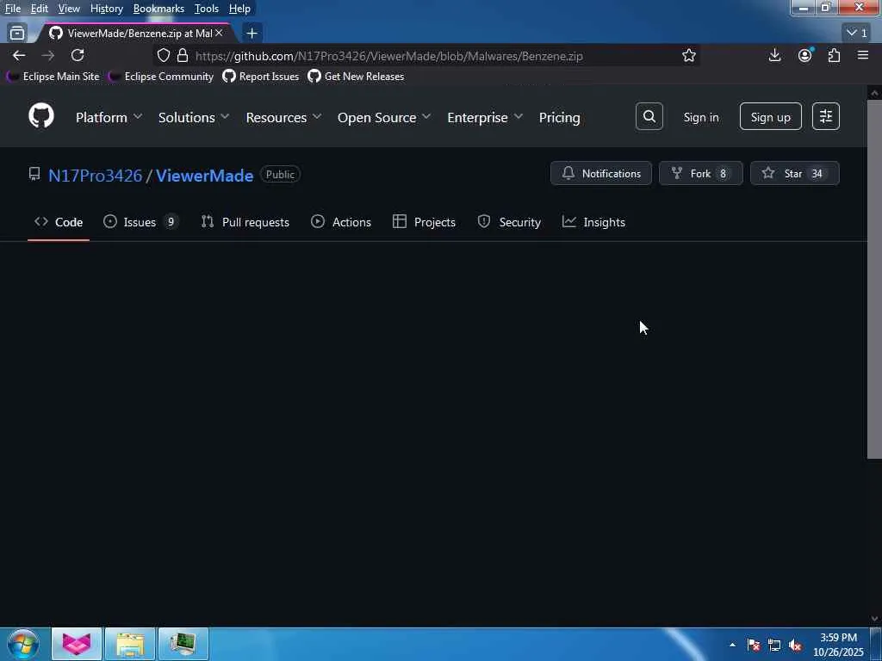Image resolution: width=882 pixels, height=661 pixels.
Task: Click the Sign up button
Action: [771, 116]
